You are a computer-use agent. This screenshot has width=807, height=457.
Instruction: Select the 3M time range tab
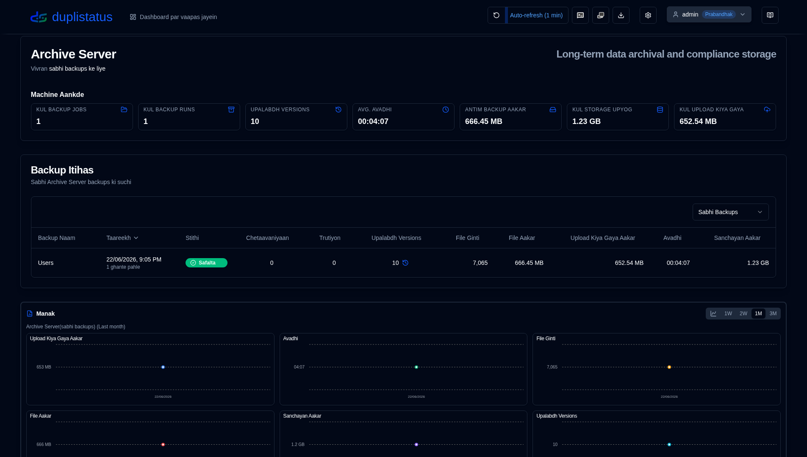click(x=773, y=314)
